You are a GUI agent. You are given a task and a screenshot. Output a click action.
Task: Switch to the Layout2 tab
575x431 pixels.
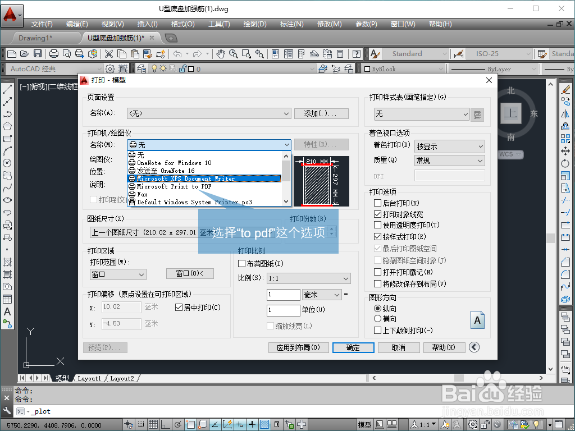point(122,378)
